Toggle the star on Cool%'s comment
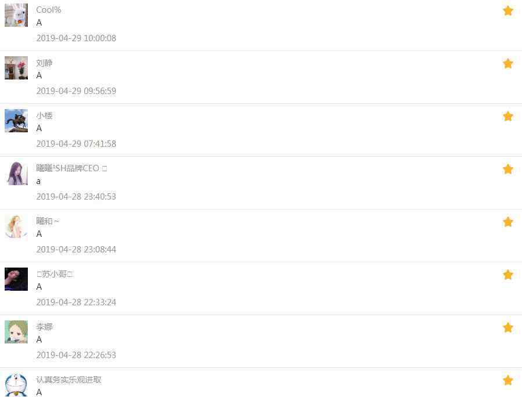 click(x=507, y=10)
